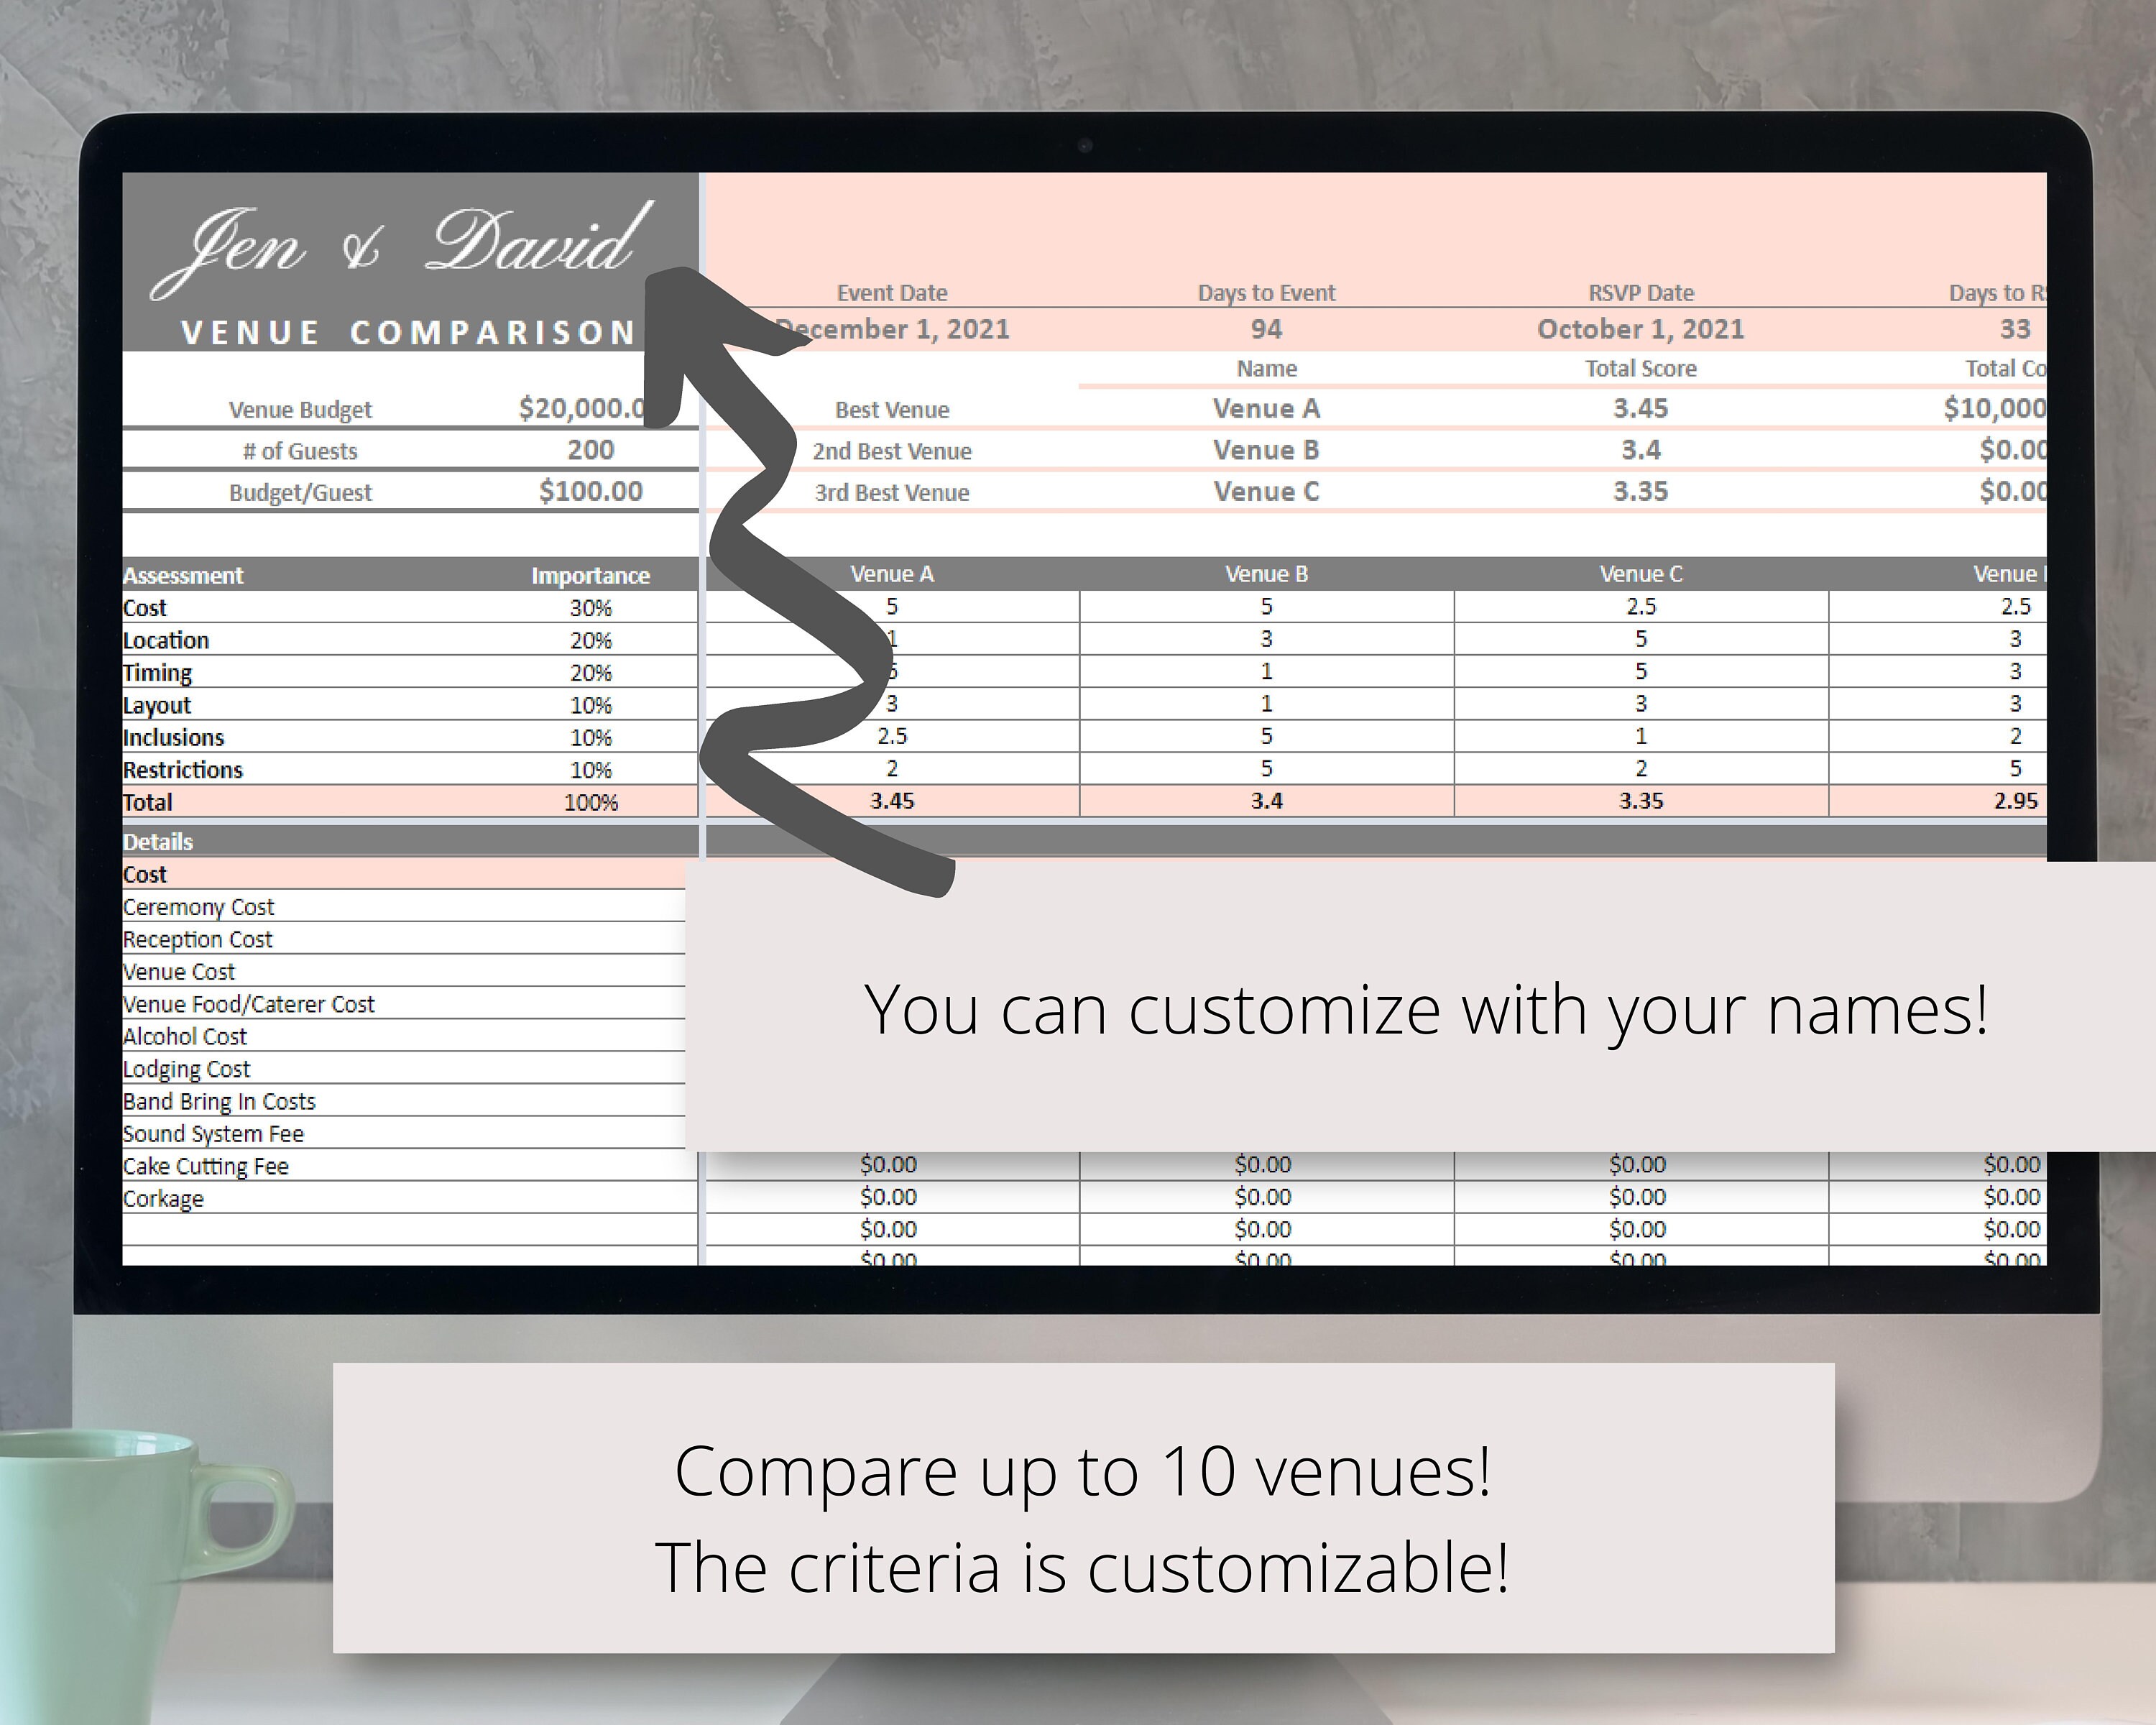Select the 30% importance for Cost
This screenshot has width=2156, height=1725.
pyautogui.click(x=591, y=608)
